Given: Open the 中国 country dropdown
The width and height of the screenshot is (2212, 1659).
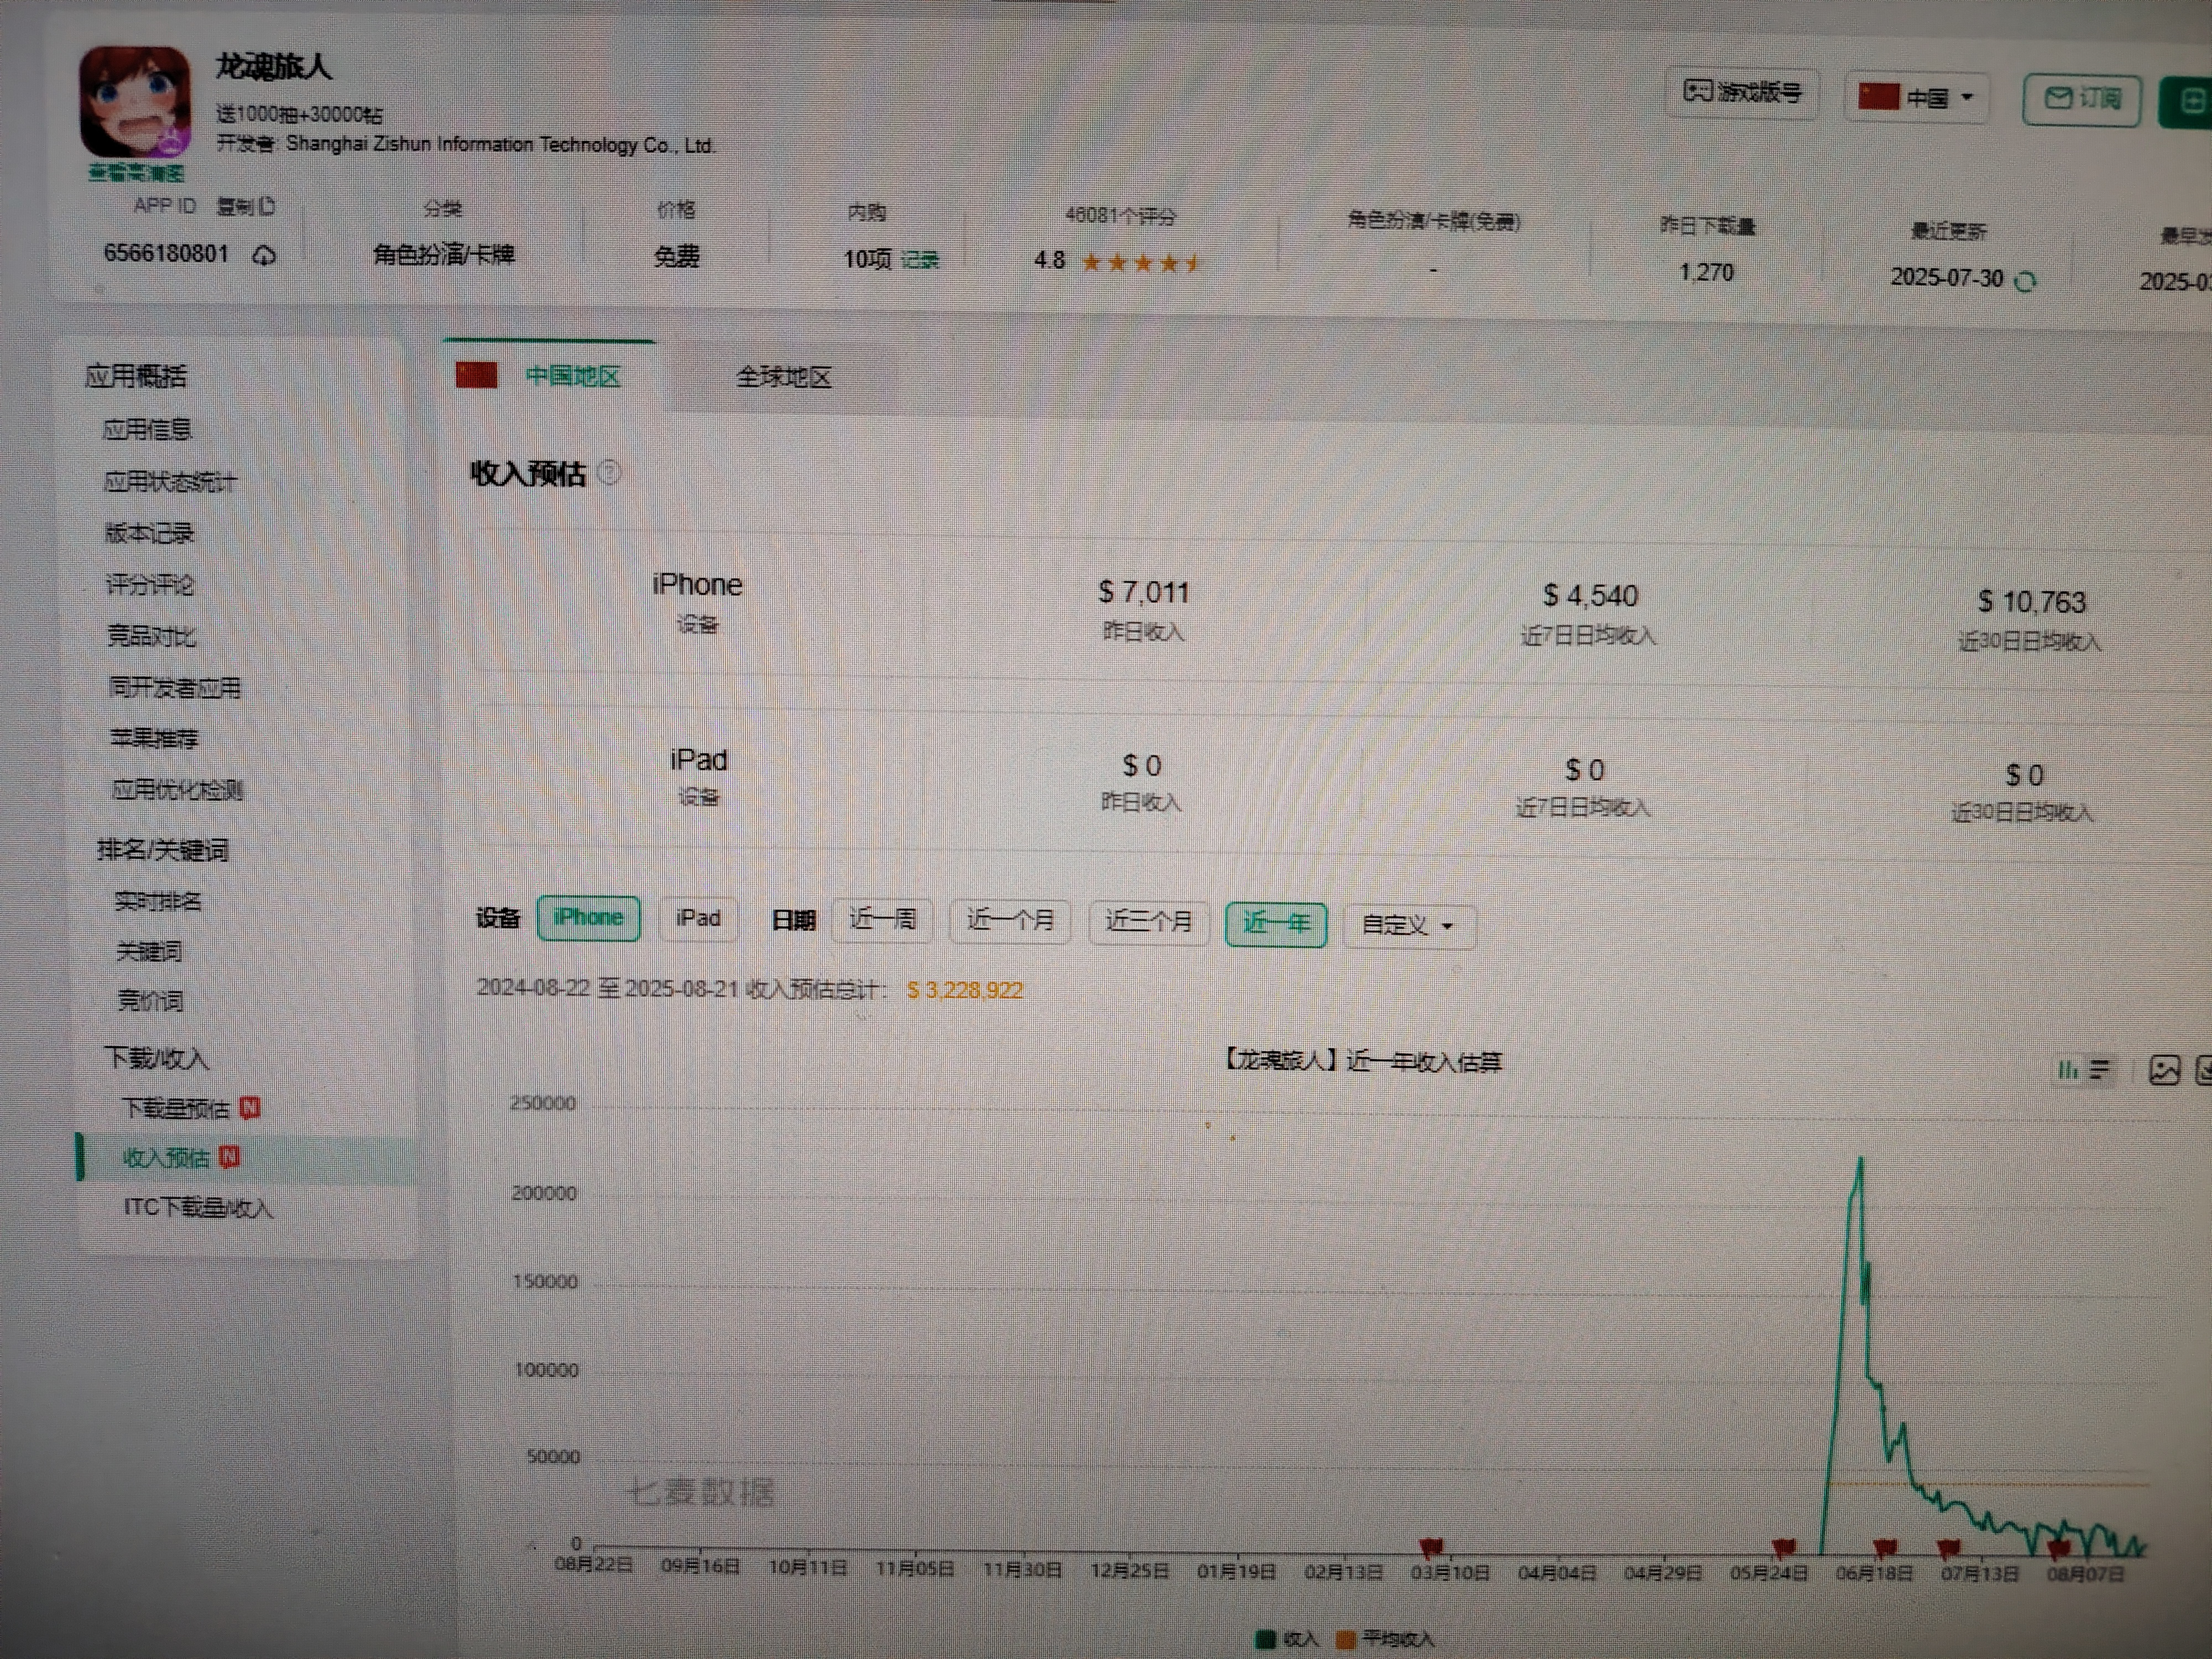Looking at the screenshot, I should (x=1917, y=97).
